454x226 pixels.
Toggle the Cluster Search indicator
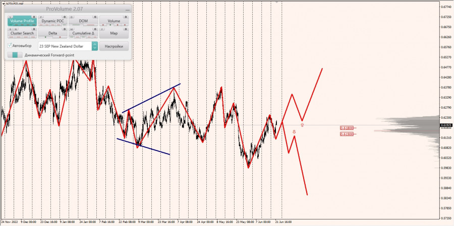click(x=22, y=33)
